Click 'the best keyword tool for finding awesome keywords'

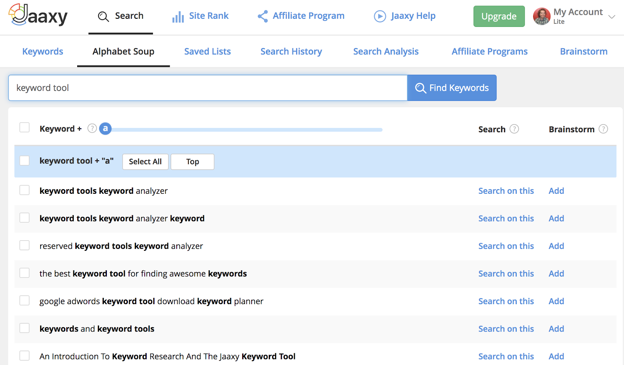tap(143, 274)
